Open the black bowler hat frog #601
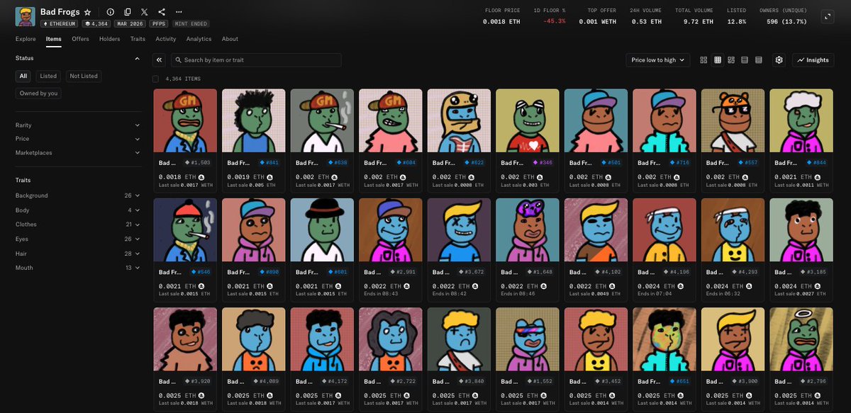 (x=322, y=230)
